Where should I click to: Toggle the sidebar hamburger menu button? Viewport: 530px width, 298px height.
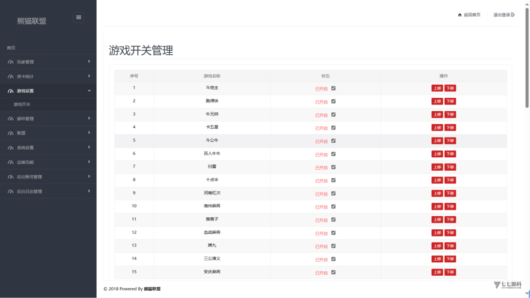click(x=79, y=17)
